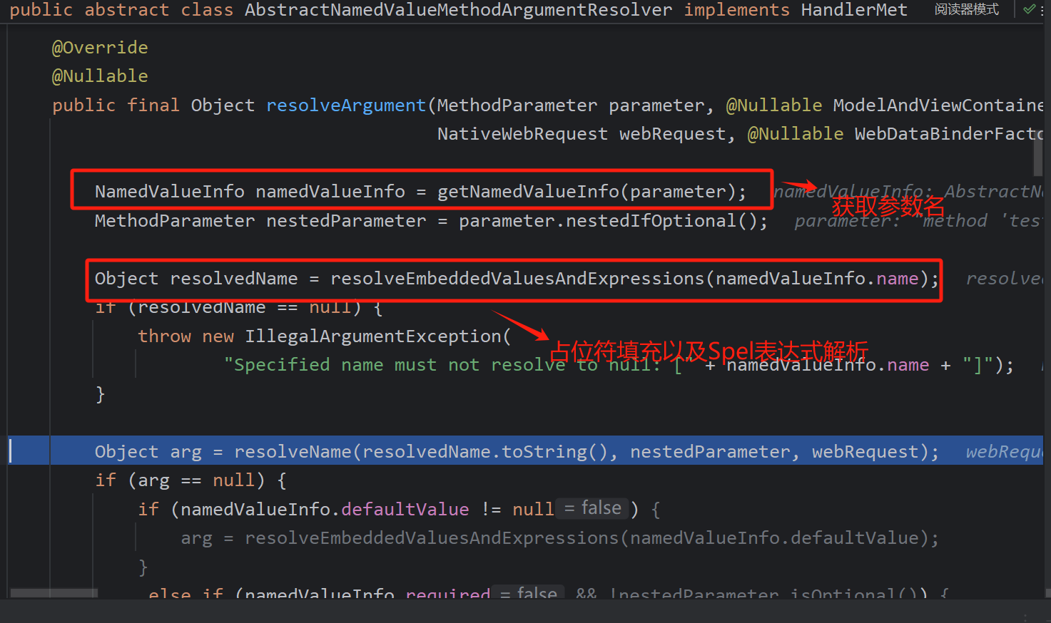
Task: Click the horizontal scrollbar thumb at bottom
Action: pyautogui.click(x=54, y=593)
